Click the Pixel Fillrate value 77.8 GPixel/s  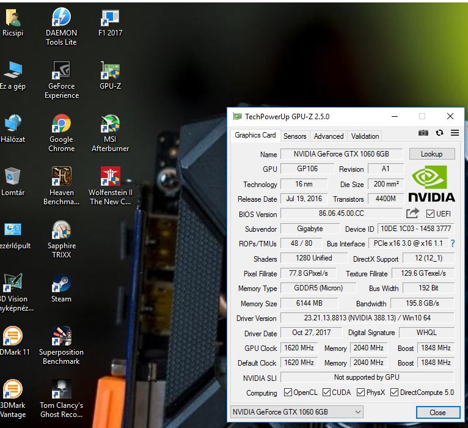308,273
